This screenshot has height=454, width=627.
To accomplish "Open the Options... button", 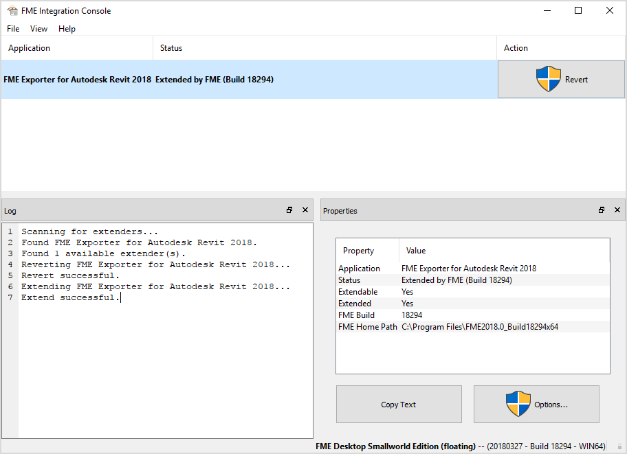I will click(x=536, y=404).
